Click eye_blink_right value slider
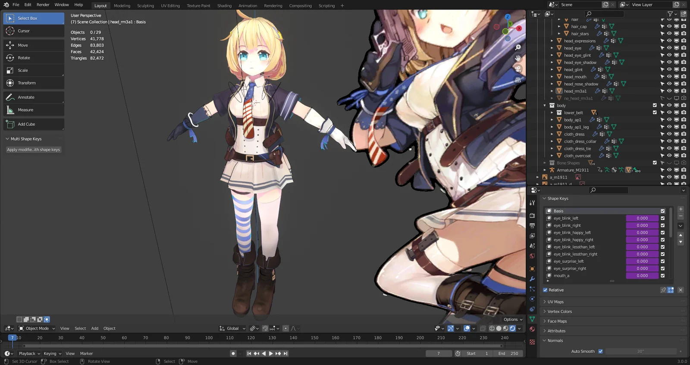 click(x=642, y=225)
